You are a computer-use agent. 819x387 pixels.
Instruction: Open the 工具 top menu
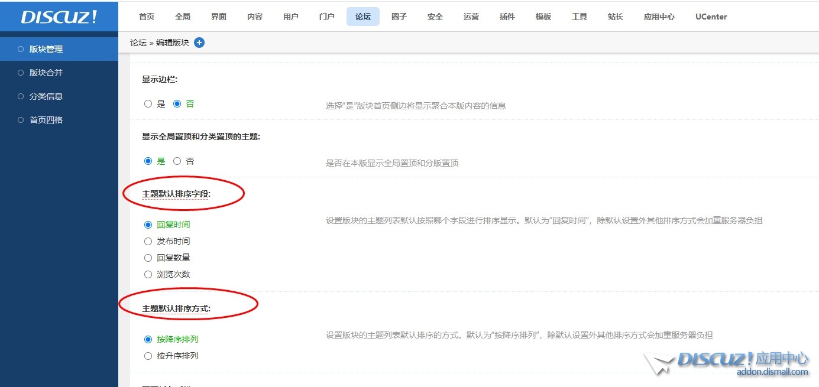[580, 17]
